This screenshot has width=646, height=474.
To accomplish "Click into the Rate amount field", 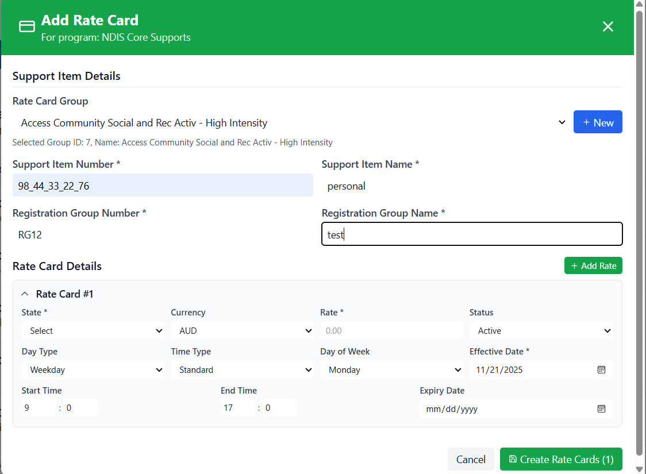I will (x=391, y=330).
